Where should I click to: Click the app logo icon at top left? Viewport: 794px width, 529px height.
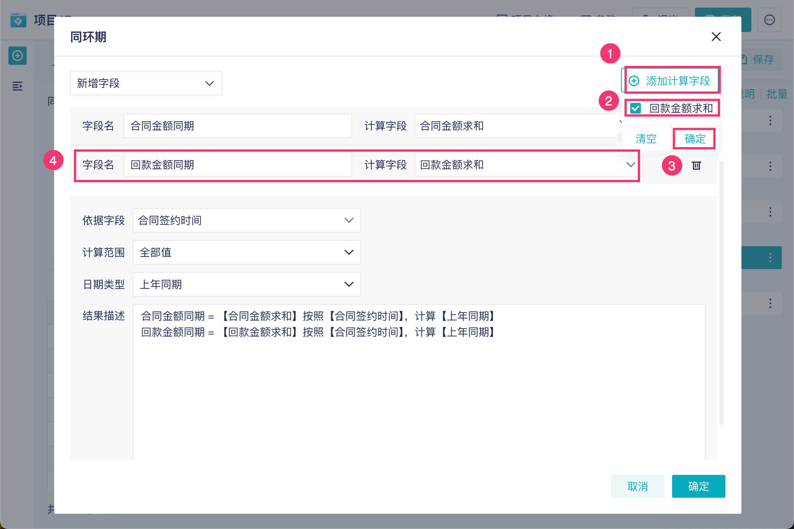pos(18,20)
